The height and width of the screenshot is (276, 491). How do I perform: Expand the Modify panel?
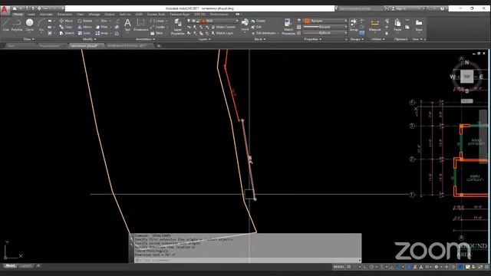pyautogui.click(x=89, y=39)
